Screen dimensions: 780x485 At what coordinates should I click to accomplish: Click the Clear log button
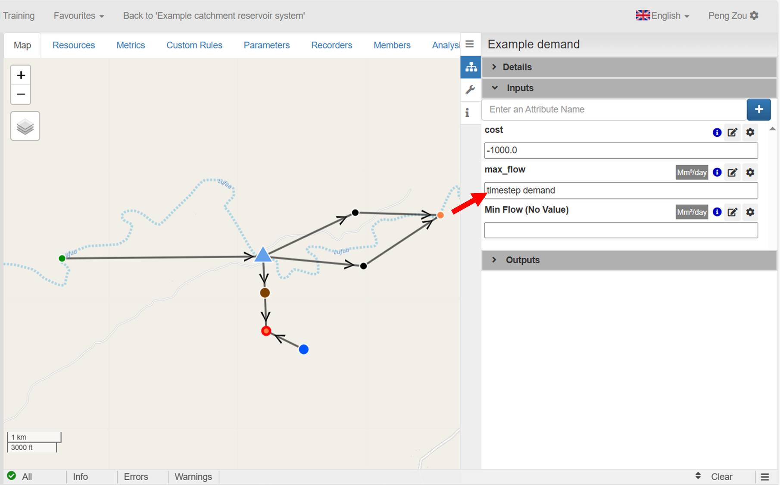[721, 477]
